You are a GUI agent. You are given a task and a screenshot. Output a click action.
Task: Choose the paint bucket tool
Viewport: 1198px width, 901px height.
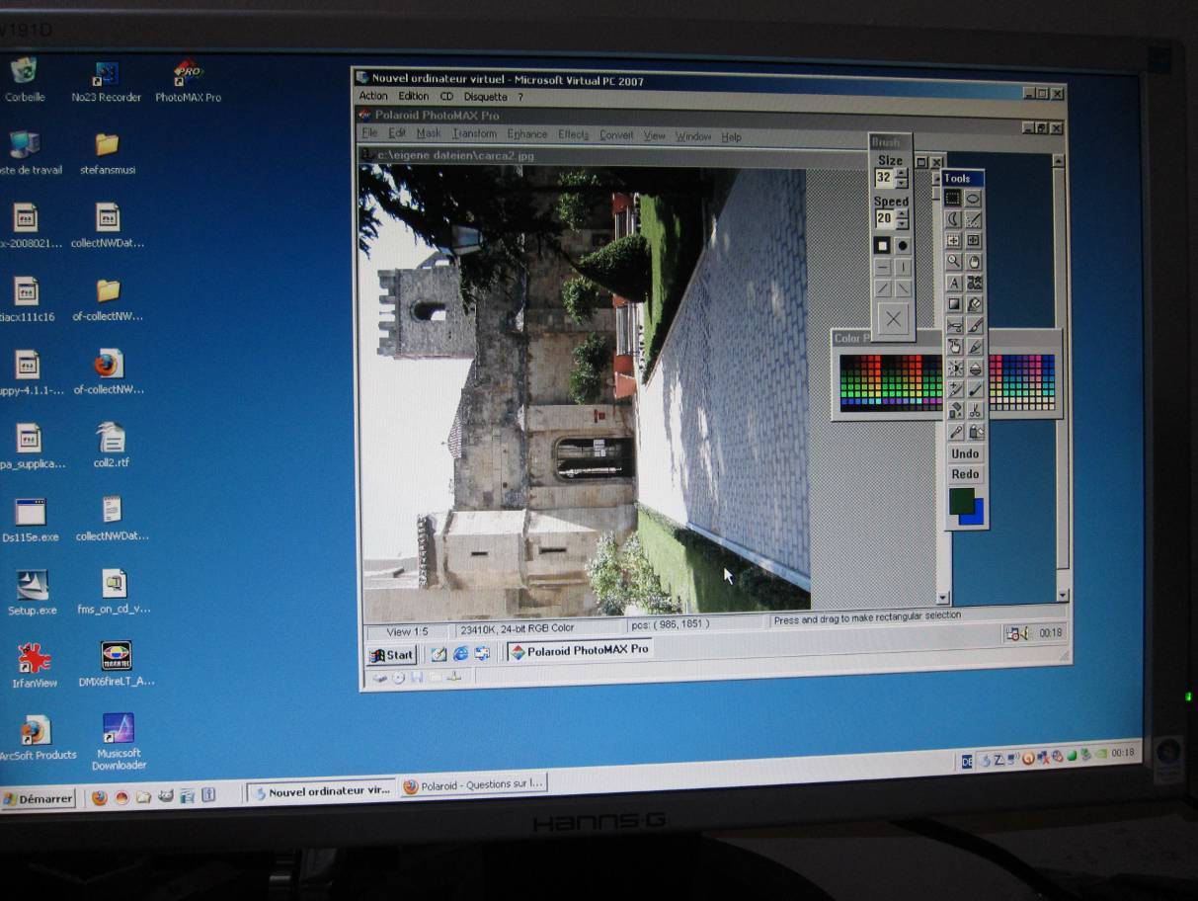975,304
